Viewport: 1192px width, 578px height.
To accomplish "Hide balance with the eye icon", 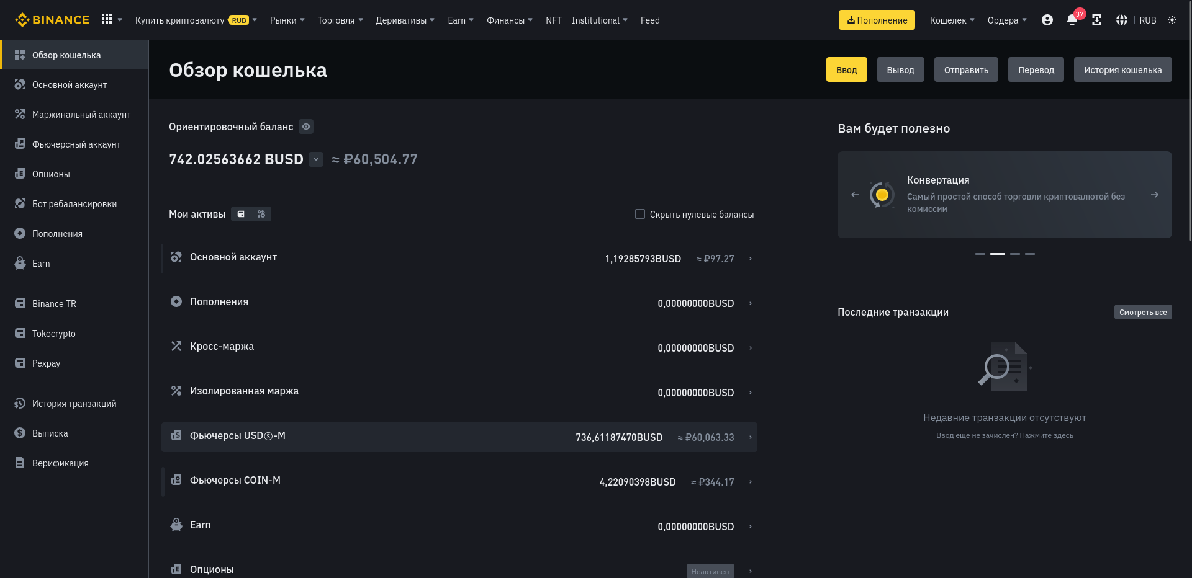I will 306,127.
